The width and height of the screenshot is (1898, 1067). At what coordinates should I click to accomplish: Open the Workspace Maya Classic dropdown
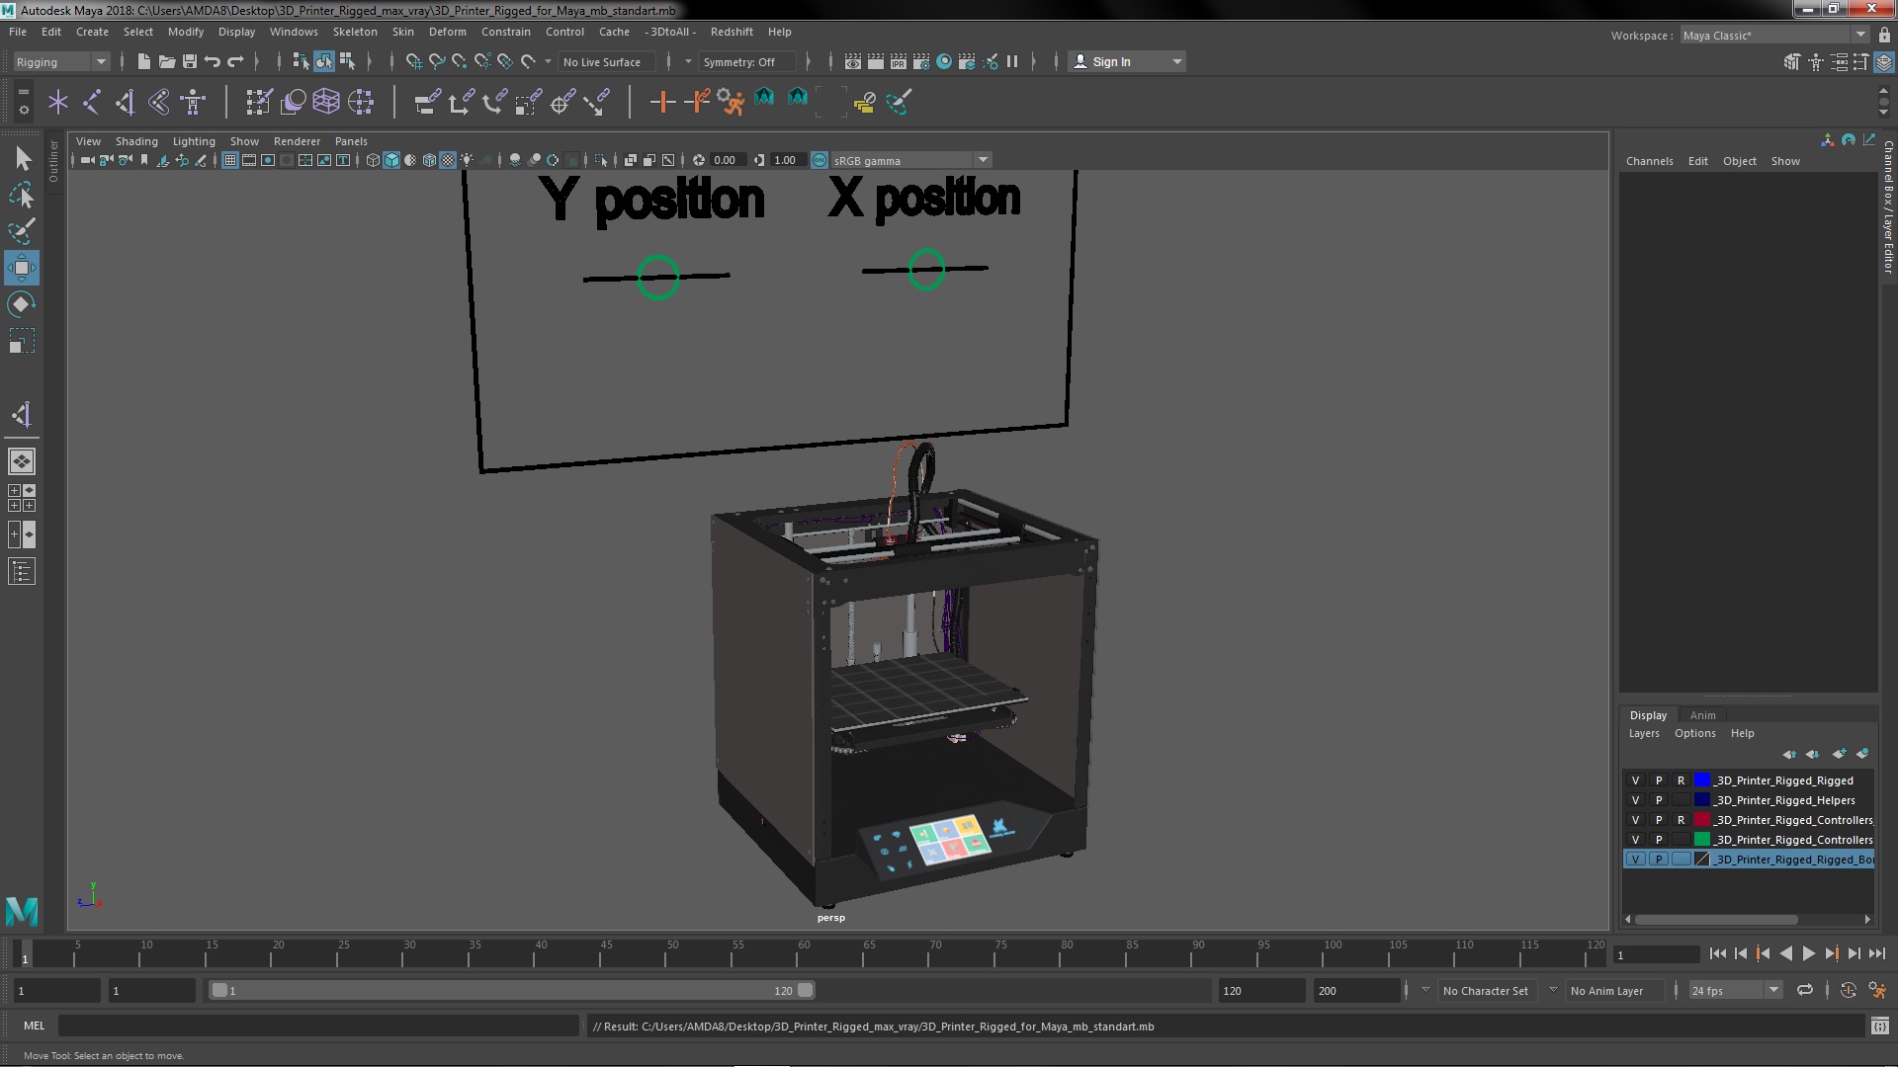pyautogui.click(x=1774, y=35)
